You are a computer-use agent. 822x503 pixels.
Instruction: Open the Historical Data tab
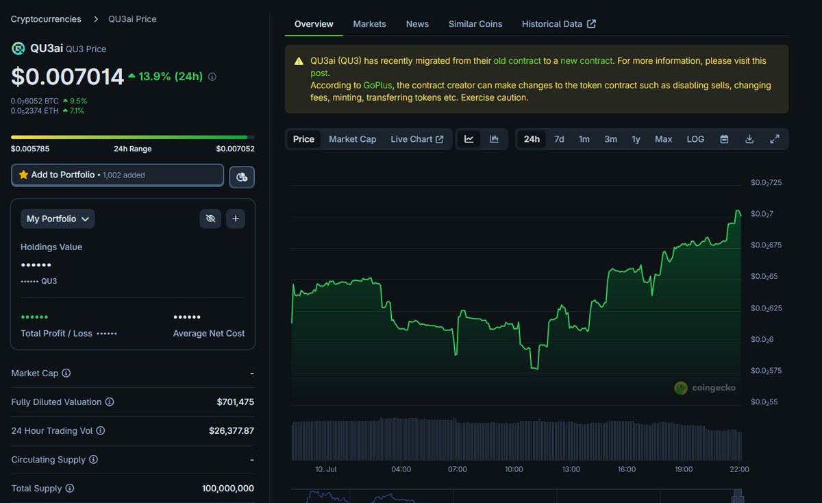558,24
